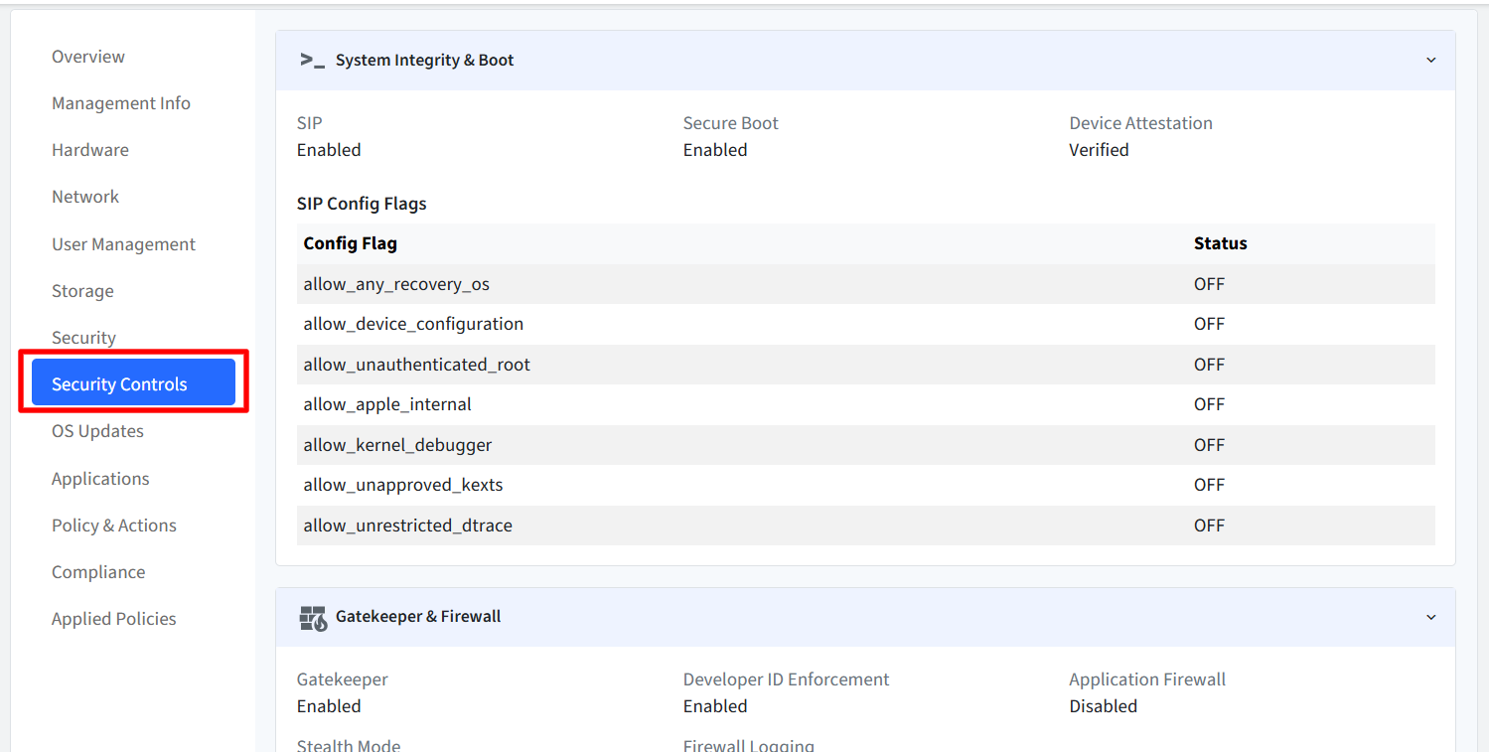Screen dimensions: 1489x752
Task: Select the allow_kernel_debugger table row
Action: (866, 445)
